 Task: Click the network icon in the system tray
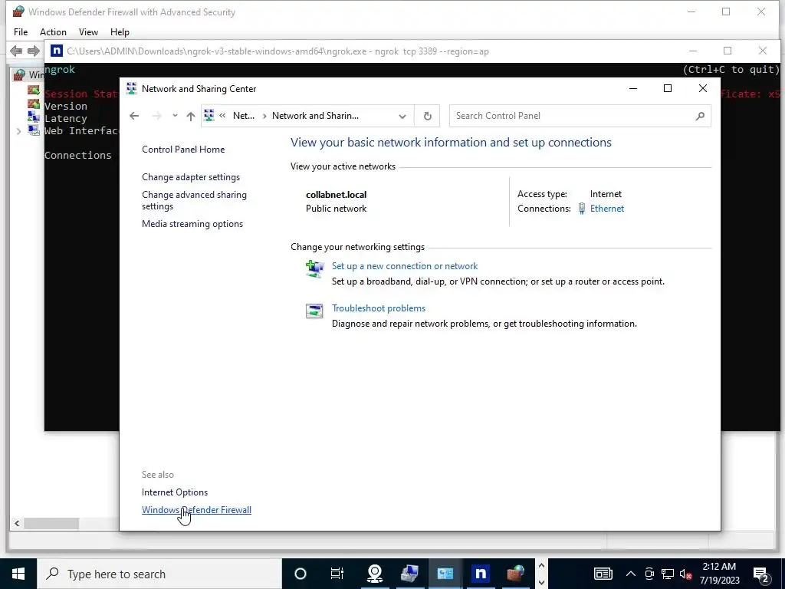(668, 574)
